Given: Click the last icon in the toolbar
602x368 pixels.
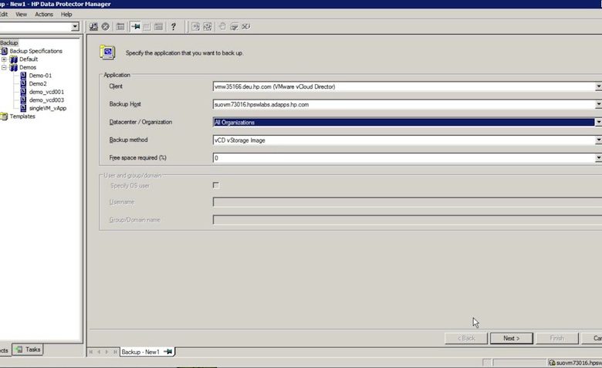Looking at the screenshot, I should tap(245, 26).
